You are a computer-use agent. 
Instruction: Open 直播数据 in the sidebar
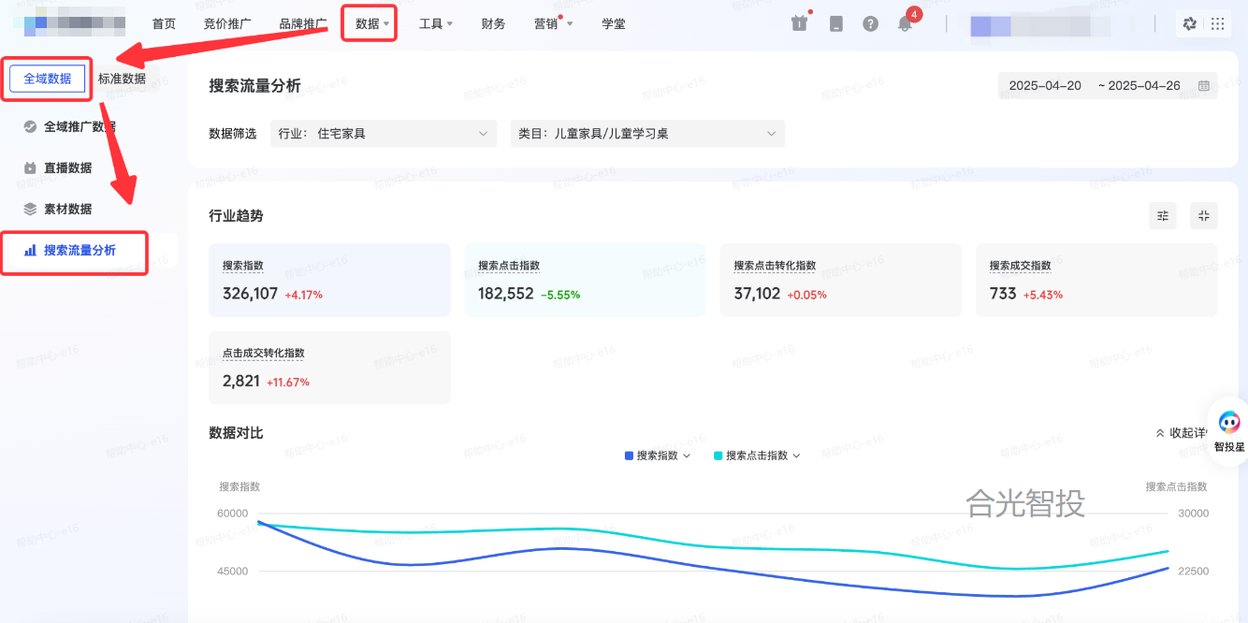pyautogui.click(x=68, y=167)
